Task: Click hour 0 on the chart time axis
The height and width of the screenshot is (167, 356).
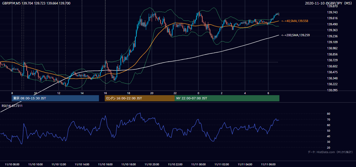Action: [x=198, y=93]
